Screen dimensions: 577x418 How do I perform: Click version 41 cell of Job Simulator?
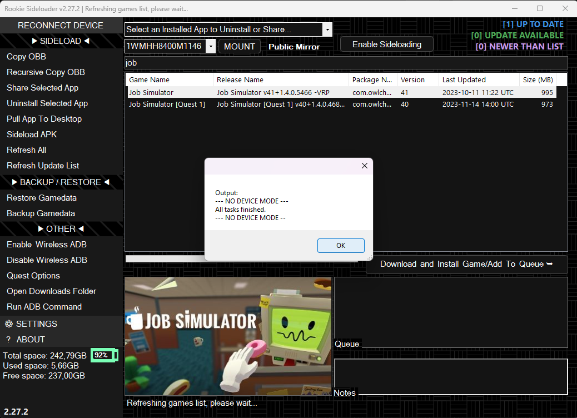[405, 92]
